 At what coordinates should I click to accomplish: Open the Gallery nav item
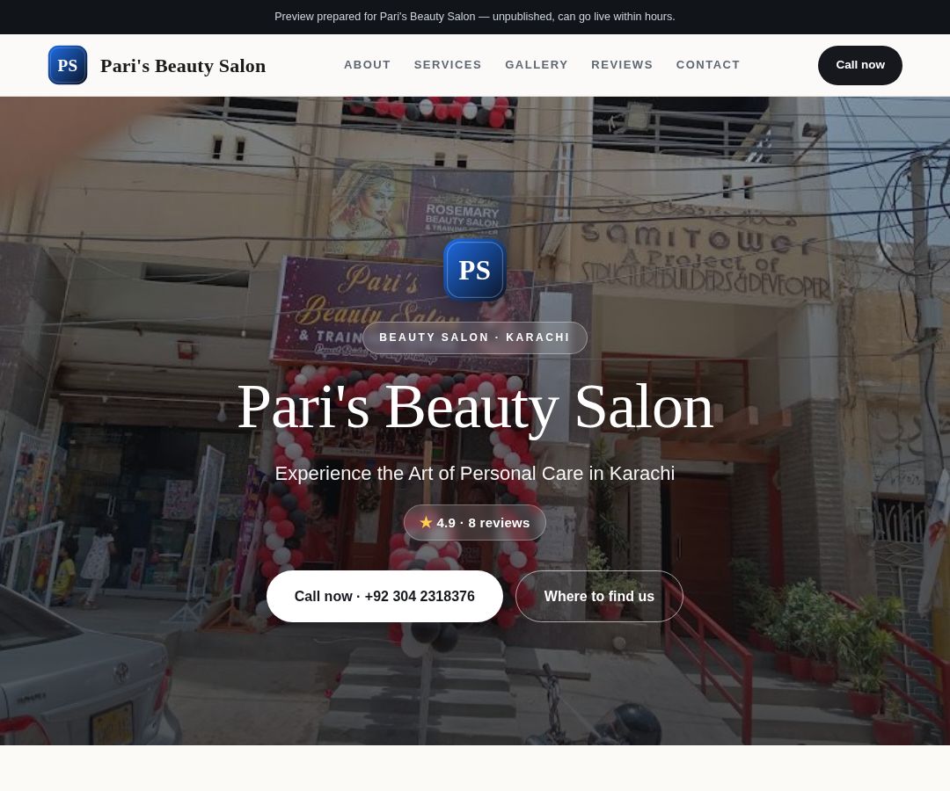click(x=537, y=65)
